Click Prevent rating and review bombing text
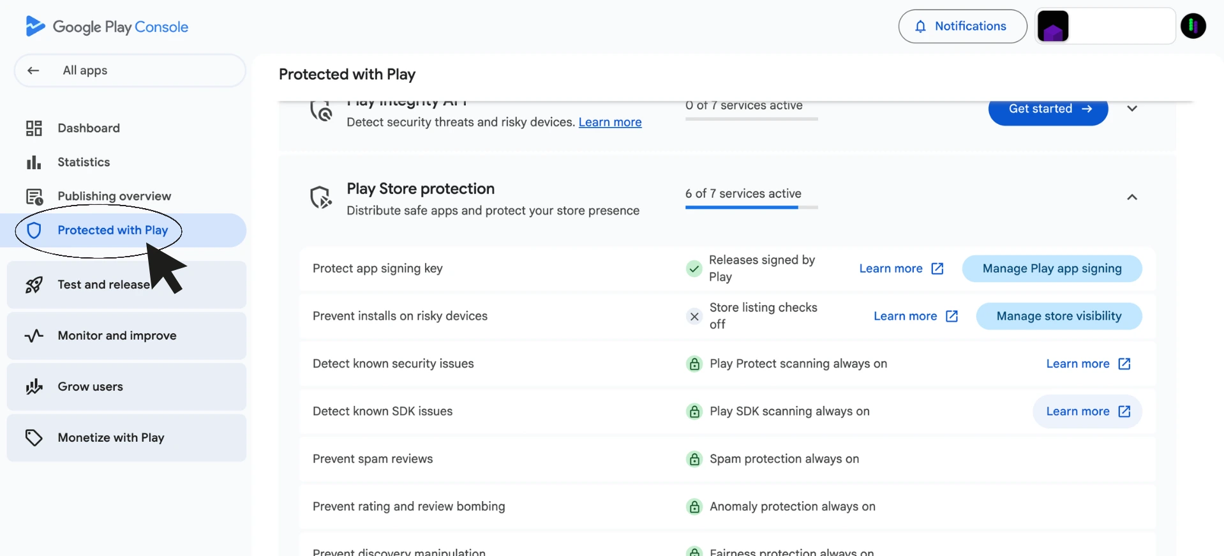This screenshot has height=556, width=1224. coord(409,507)
